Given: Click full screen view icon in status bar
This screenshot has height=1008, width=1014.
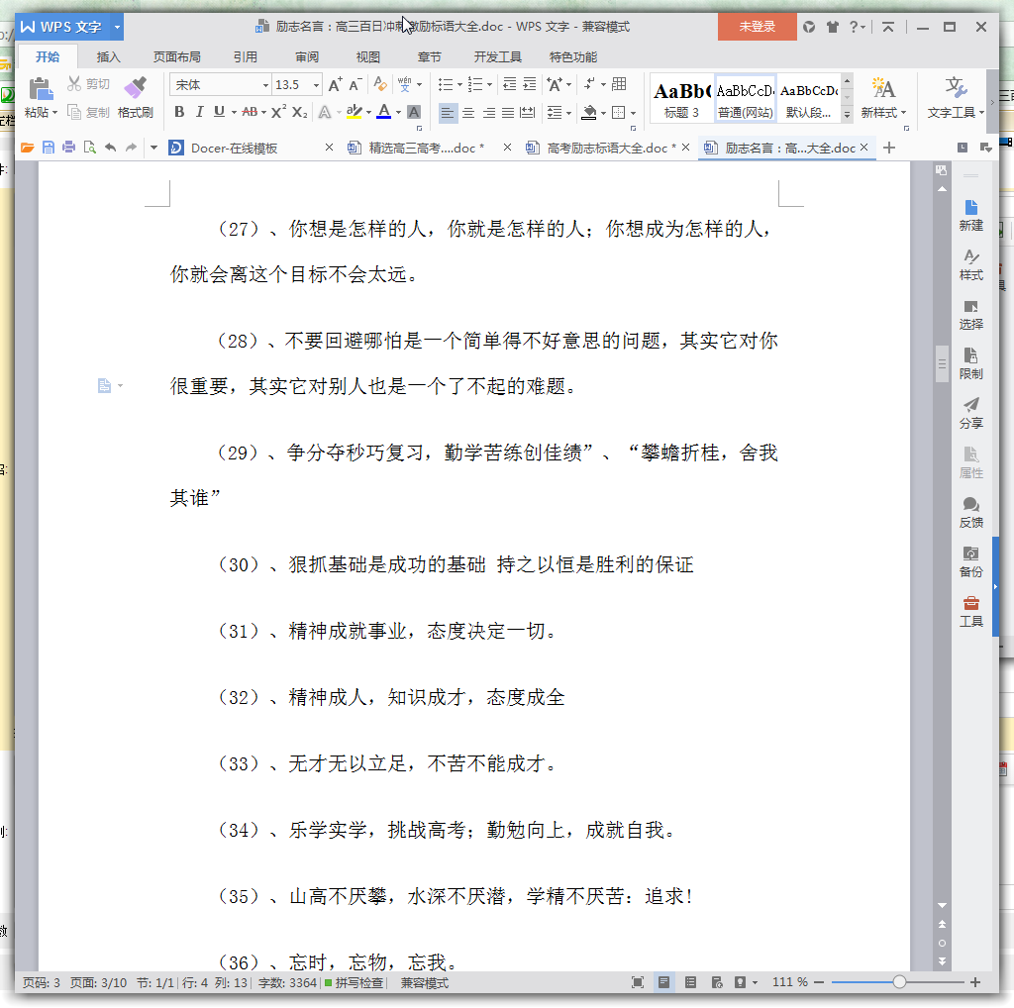Looking at the screenshot, I should click(638, 982).
